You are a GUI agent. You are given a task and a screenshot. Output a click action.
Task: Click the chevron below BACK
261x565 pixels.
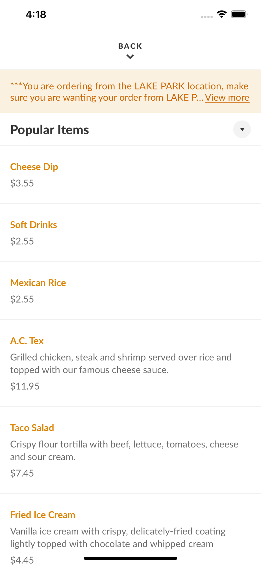(x=130, y=57)
